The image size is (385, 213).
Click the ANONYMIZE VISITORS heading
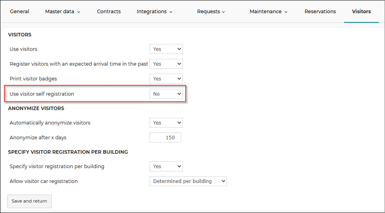point(36,109)
